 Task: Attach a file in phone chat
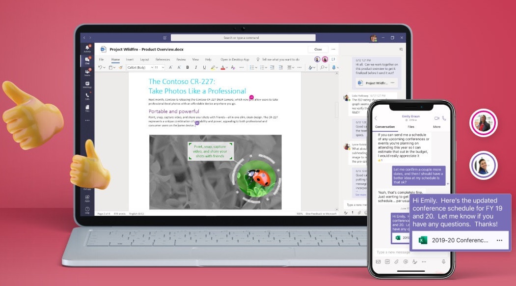[397, 261]
